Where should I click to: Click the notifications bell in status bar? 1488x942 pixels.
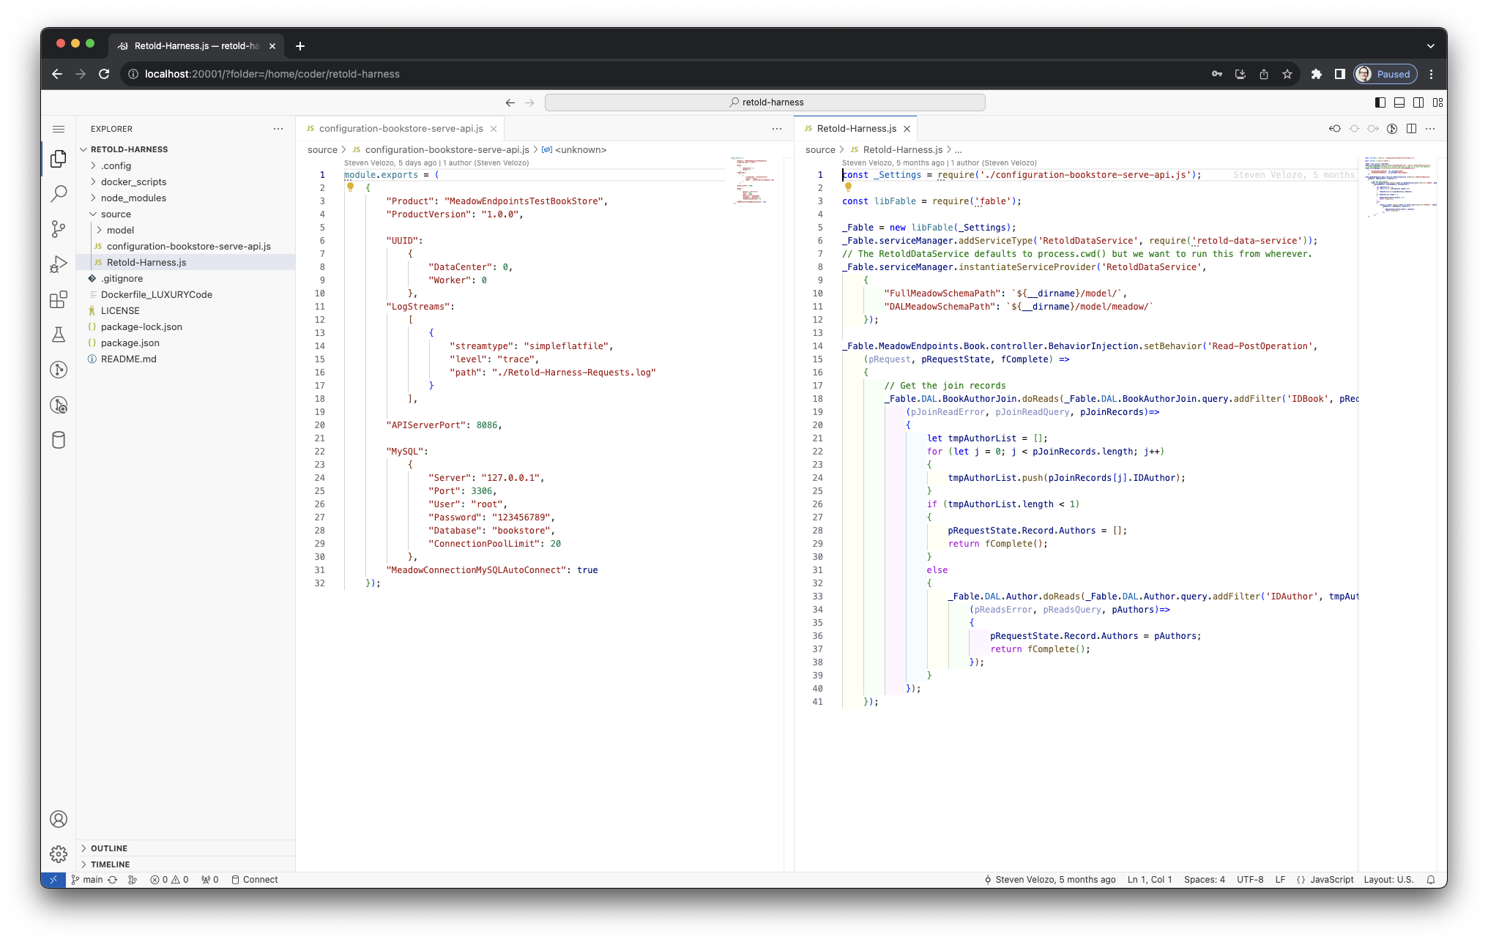(x=1430, y=880)
